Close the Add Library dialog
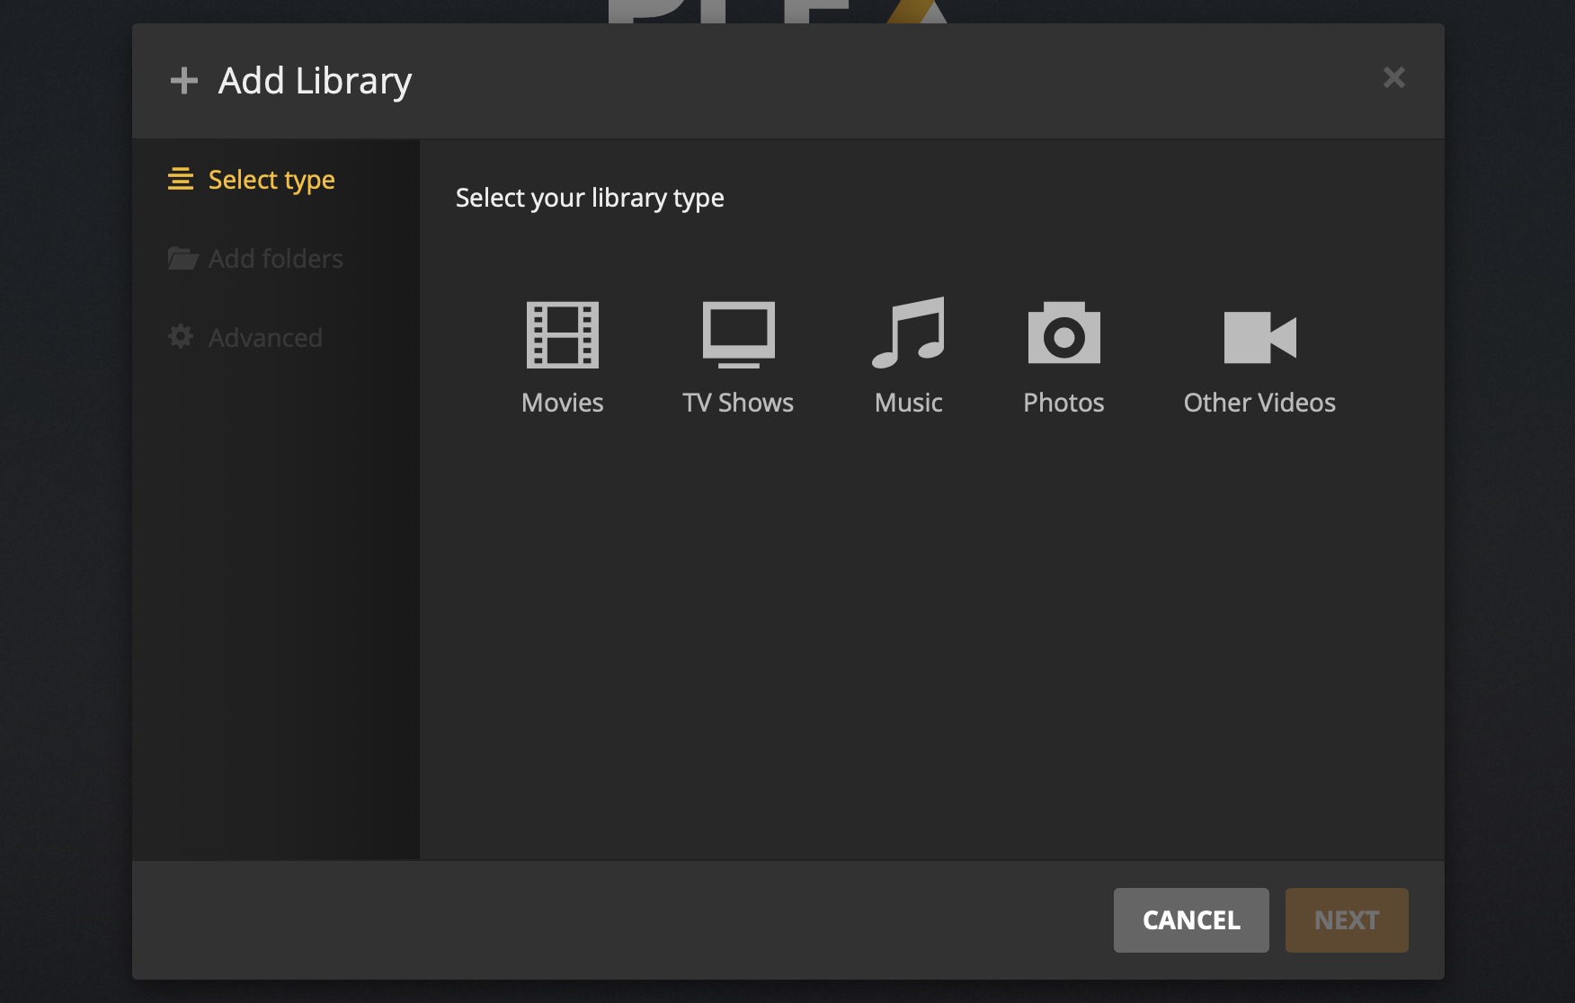Viewport: 1575px width, 1003px height. [1393, 78]
